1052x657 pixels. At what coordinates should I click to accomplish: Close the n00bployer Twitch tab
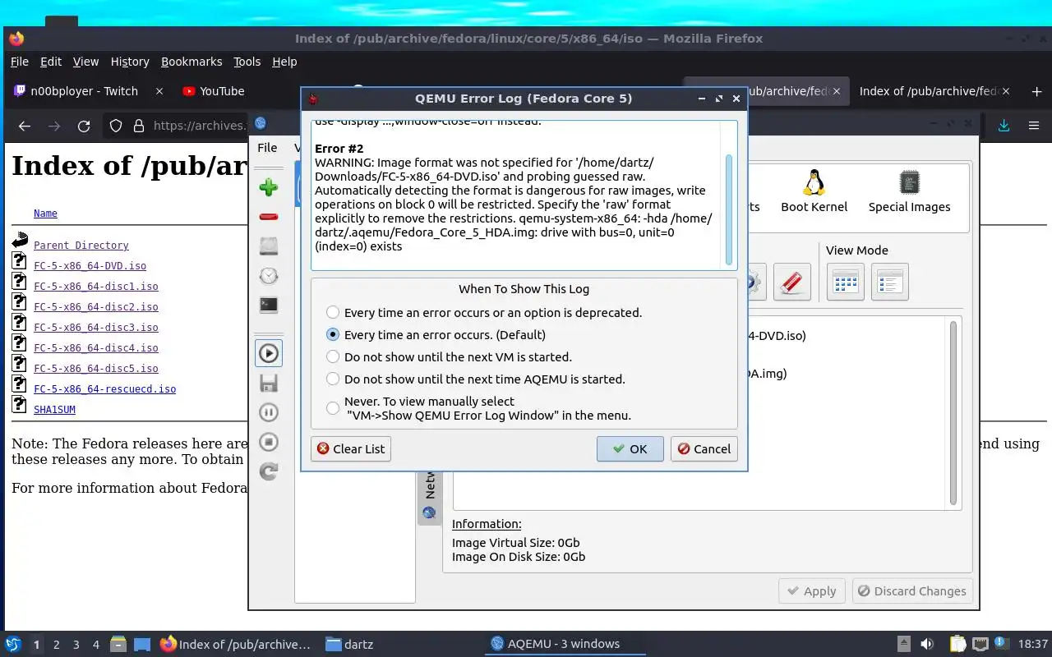click(x=159, y=91)
